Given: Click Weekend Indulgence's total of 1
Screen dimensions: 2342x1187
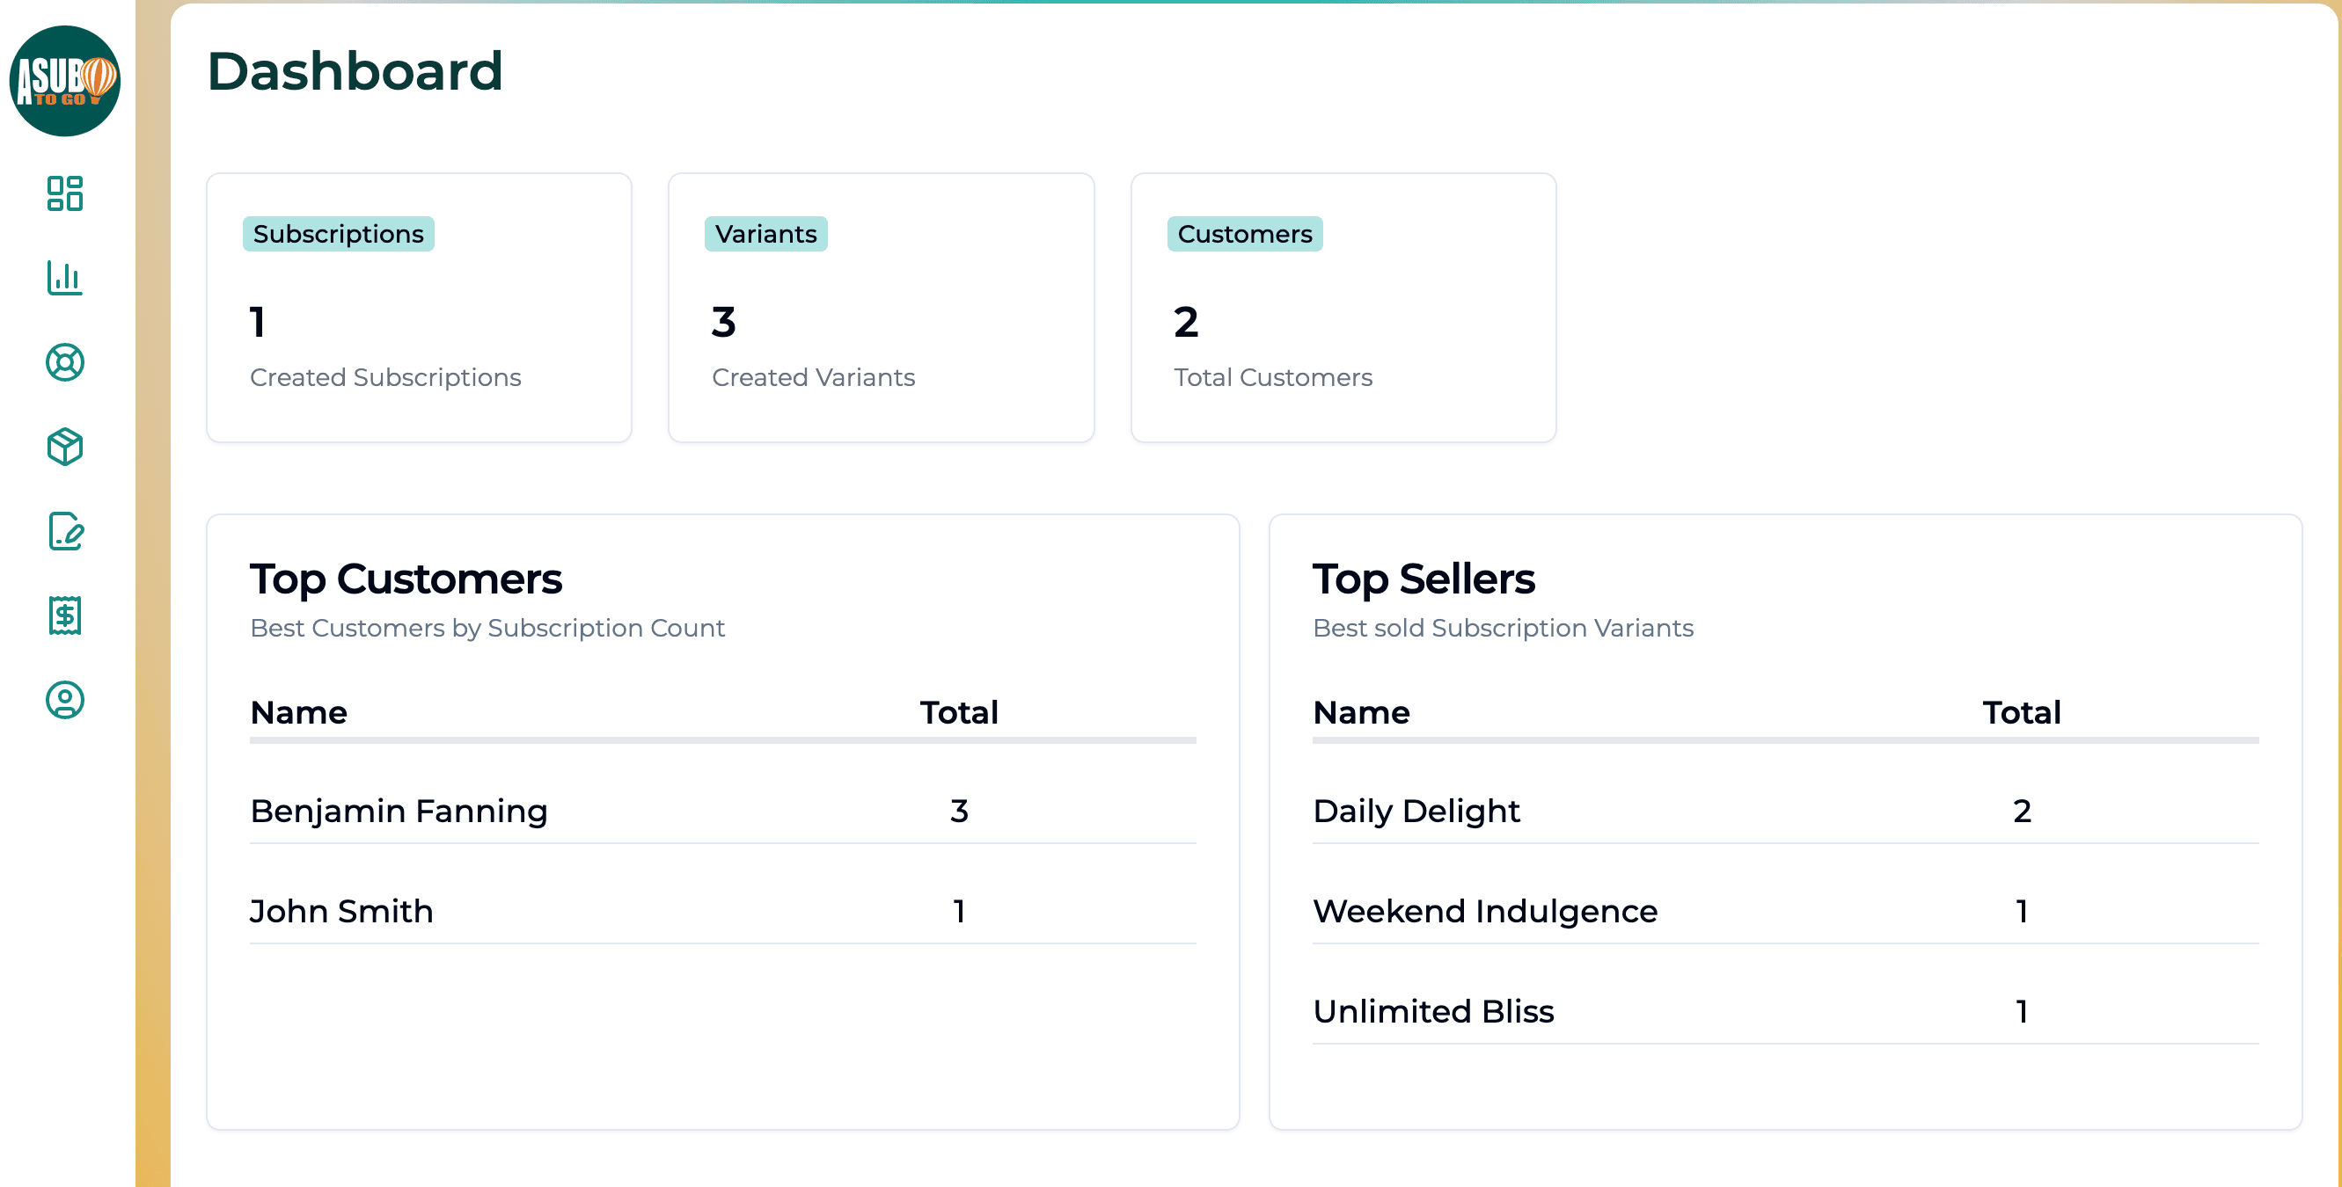Looking at the screenshot, I should point(2022,911).
